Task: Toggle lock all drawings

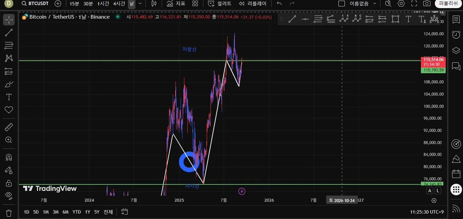Action: point(9,183)
